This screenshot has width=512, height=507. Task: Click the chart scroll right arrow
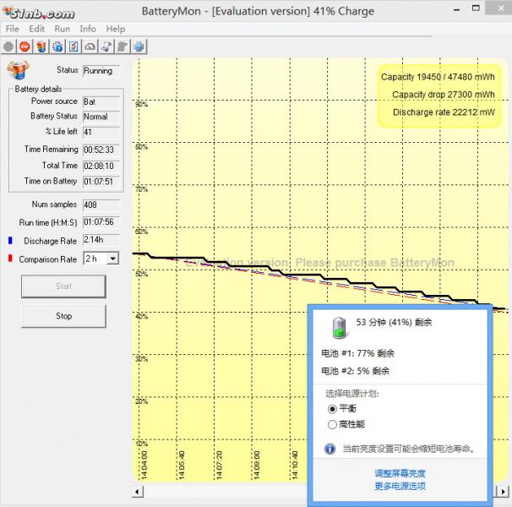(x=504, y=491)
